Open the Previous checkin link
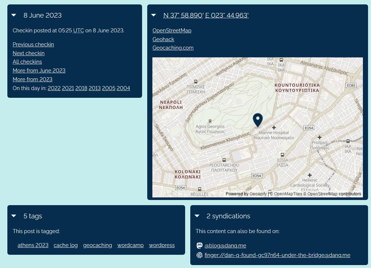Viewport: 371px width, 268px height. point(33,44)
